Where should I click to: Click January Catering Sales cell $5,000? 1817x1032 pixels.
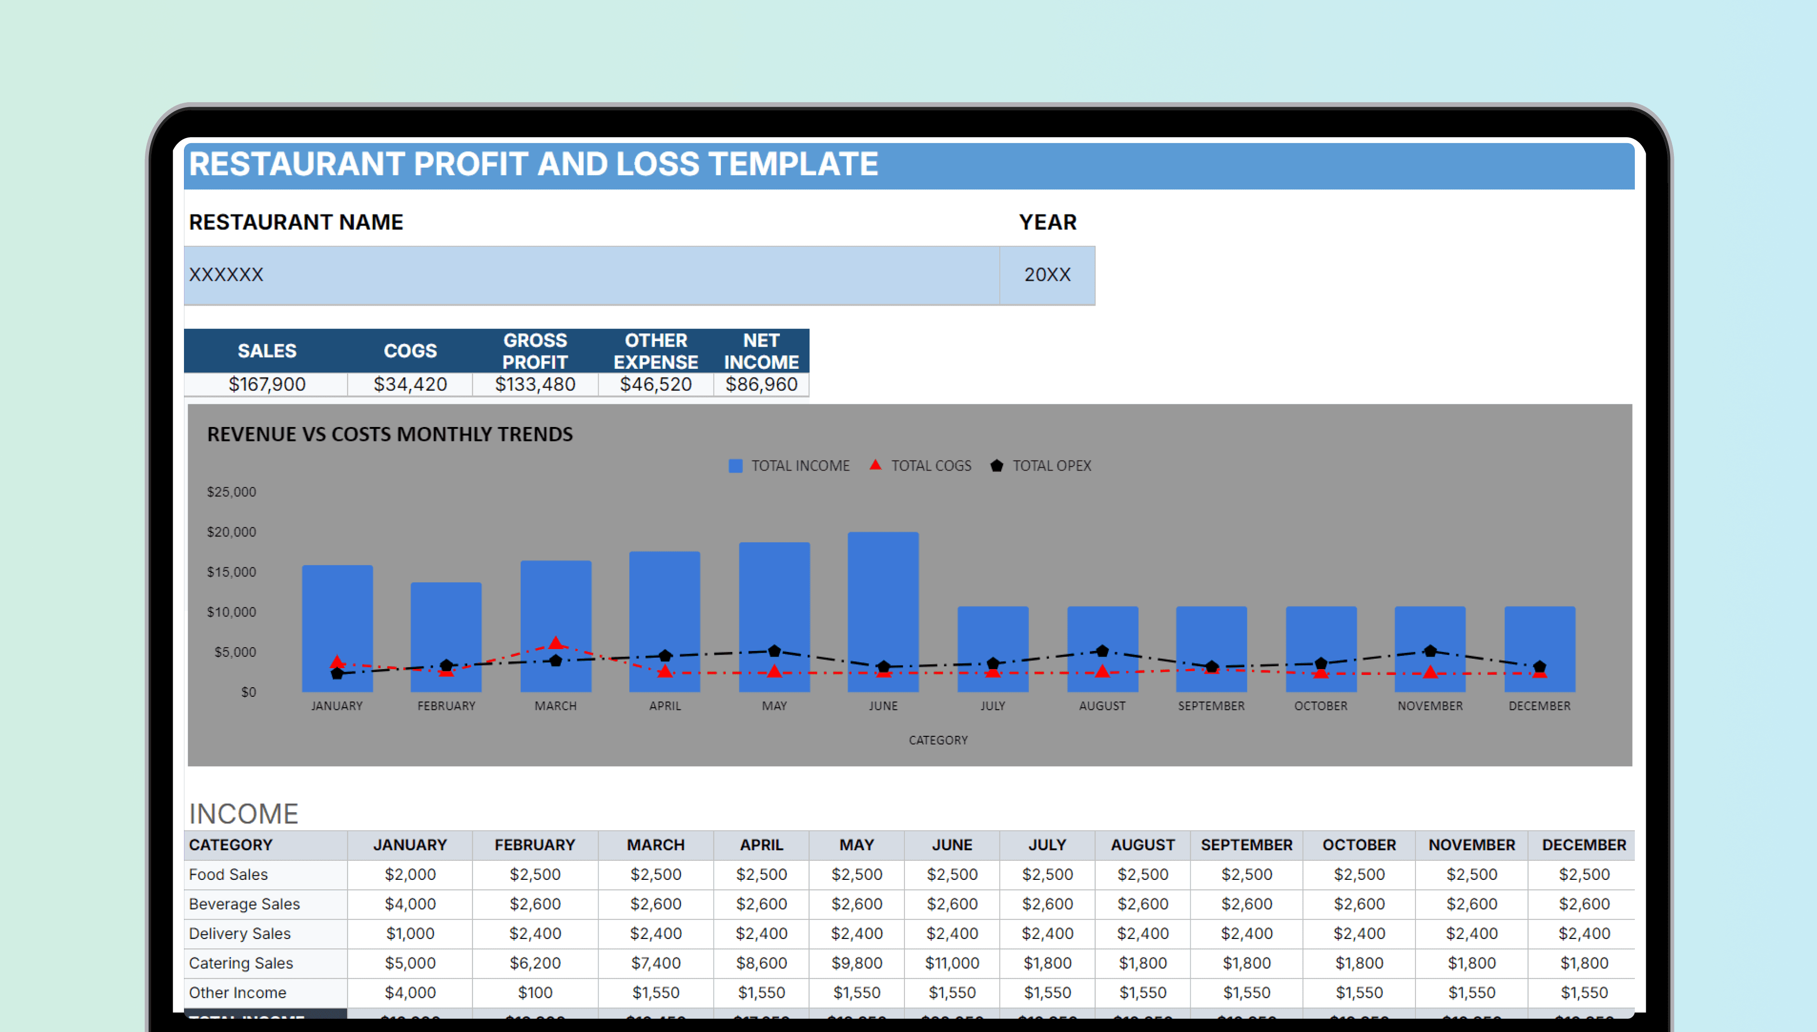(x=410, y=963)
